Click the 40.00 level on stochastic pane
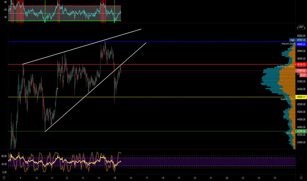The width and height of the screenshot is (307, 181). coord(4,164)
